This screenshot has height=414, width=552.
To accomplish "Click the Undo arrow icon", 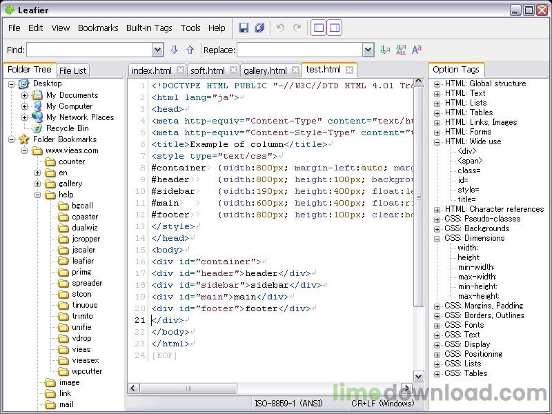I will click(x=280, y=28).
